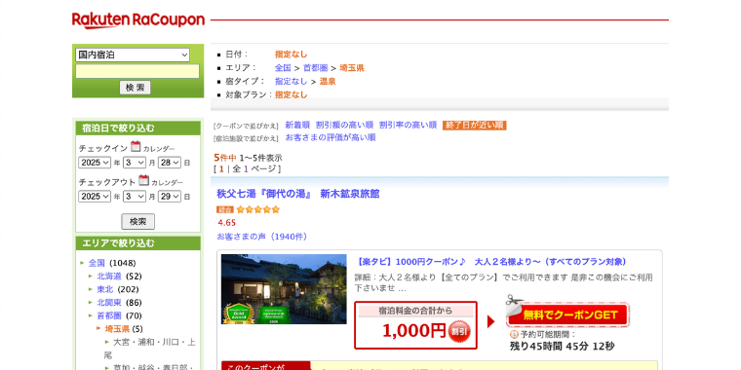Image resolution: width=741 pixels, height=370 pixels.
Task: Click the 宿泊日で絞り込む header
Action: (138, 128)
